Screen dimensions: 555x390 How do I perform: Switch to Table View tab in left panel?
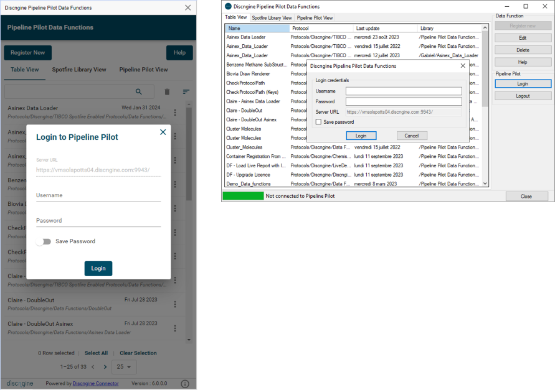coord(25,70)
